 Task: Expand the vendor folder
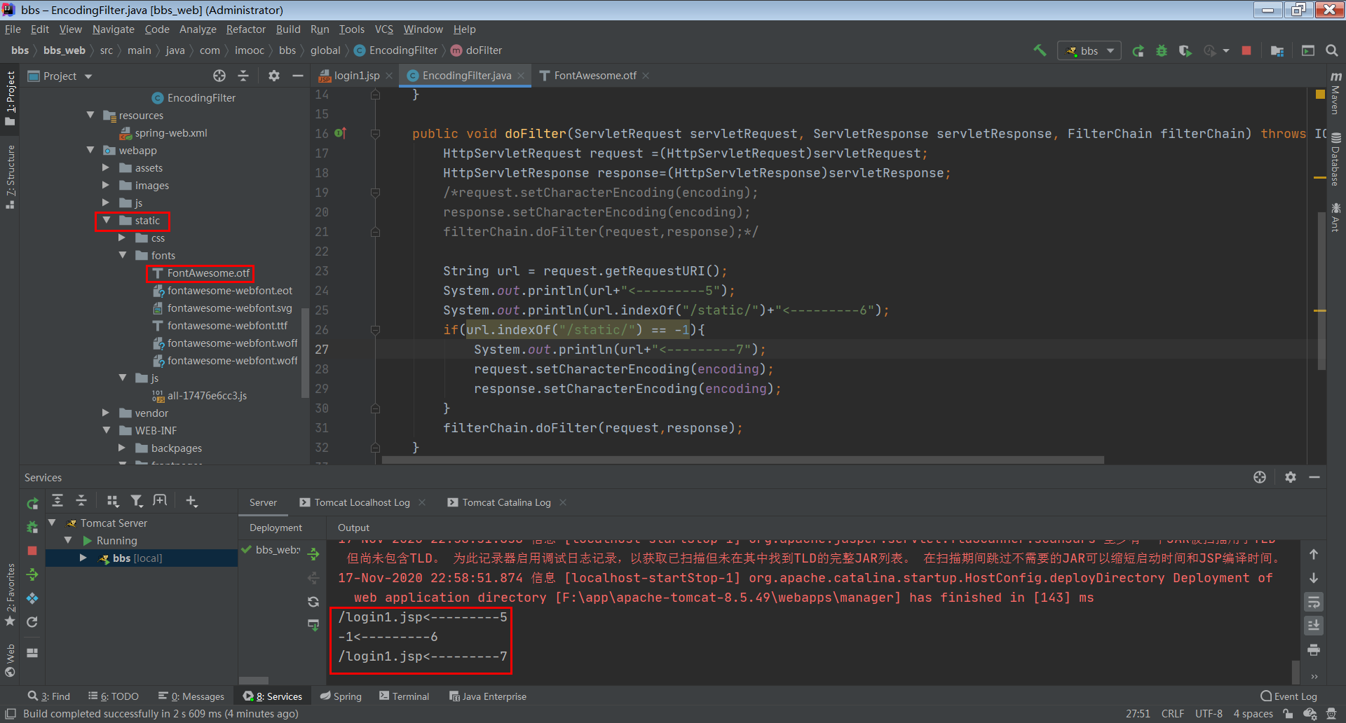pyautogui.click(x=107, y=413)
